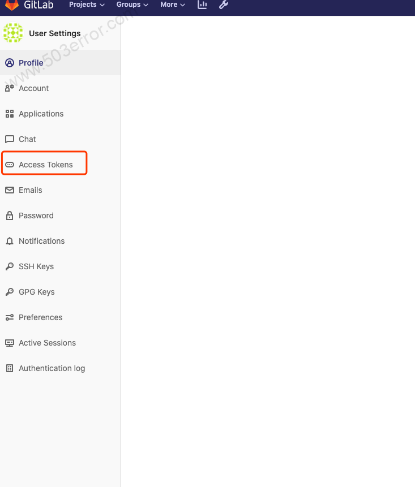The image size is (415, 487).
Task: Click the SSH Keys key icon
Action: (9, 266)
